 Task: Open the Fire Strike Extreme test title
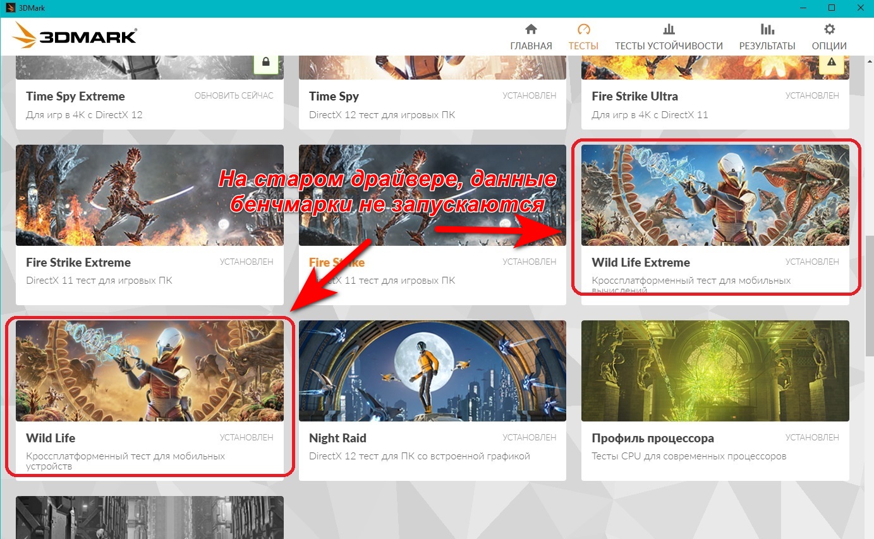coord(78,262)
